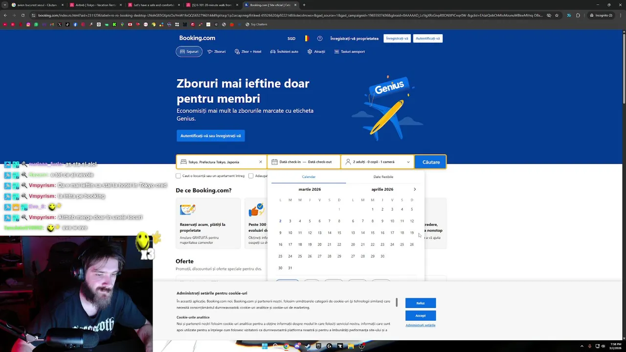Screen dimensions: 626x352
Task: Click the taskbar volume icon
Action: coord(603,346)
